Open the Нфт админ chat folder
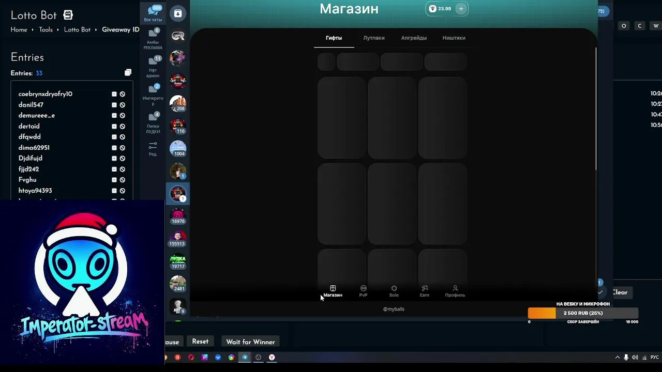The height and width of the screenshot is (372, 662). click(153, 67)
